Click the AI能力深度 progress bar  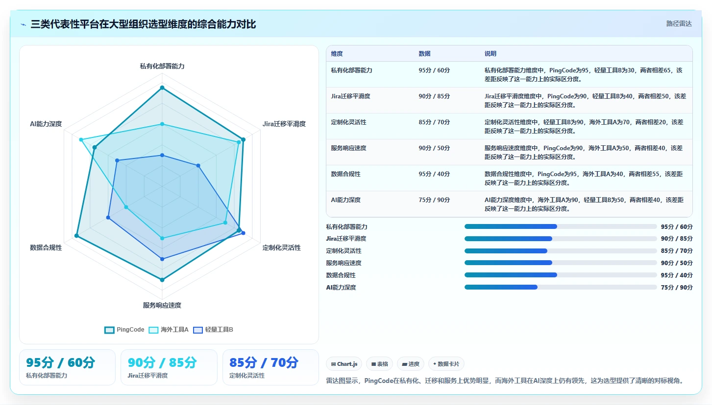[x=561, y=288]
